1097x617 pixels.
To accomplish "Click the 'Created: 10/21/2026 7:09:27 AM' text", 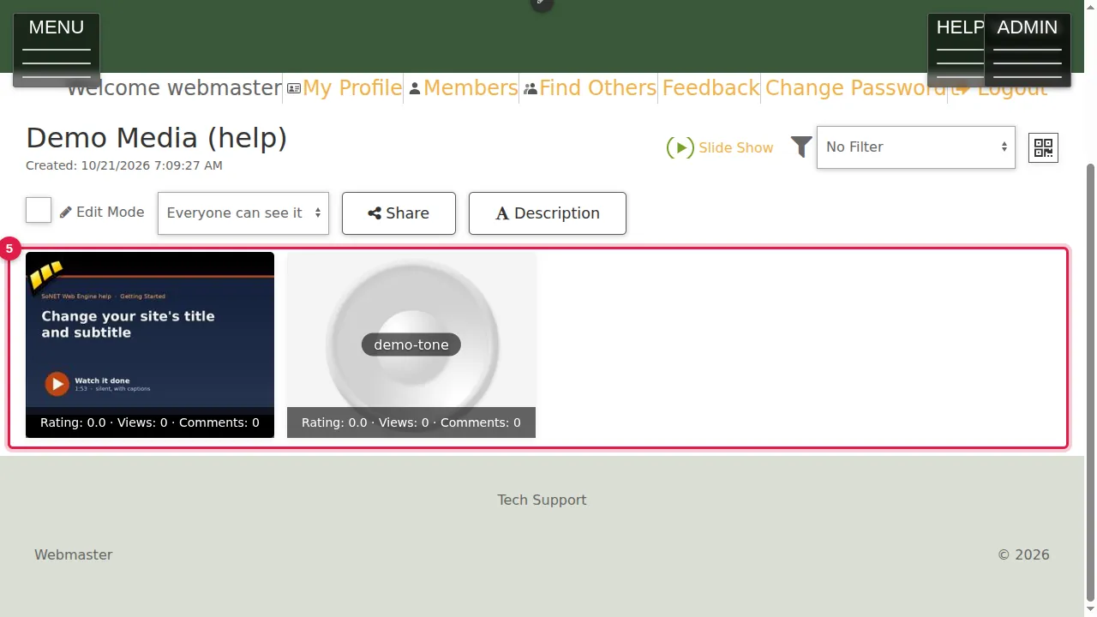I will coord(124,165).
